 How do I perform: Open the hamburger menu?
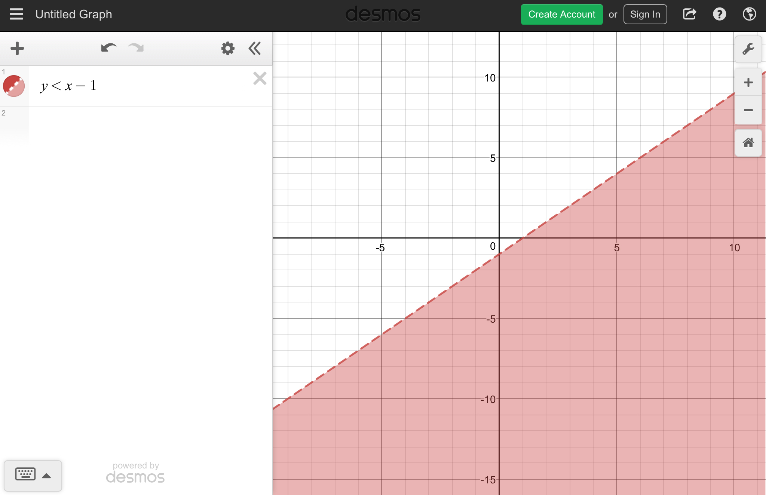click(16, 14)
